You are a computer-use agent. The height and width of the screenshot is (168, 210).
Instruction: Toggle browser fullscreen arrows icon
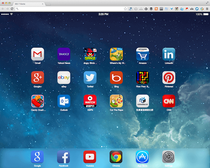click(x=207, y=3)
